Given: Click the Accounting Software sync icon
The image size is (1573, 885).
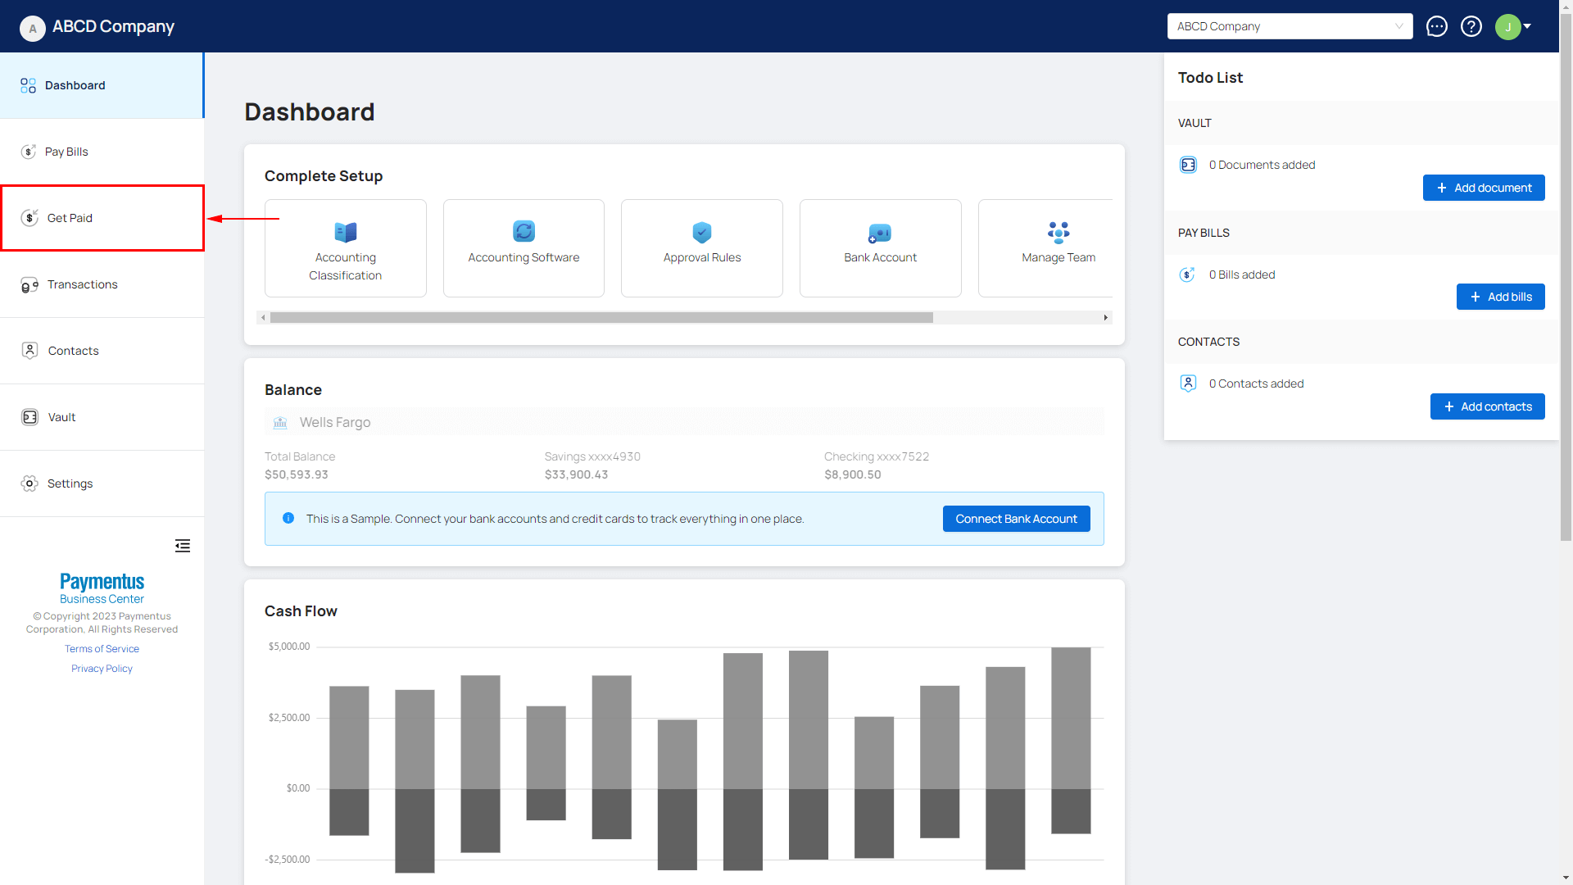Looking at the screenshot, I should (524, 232).
